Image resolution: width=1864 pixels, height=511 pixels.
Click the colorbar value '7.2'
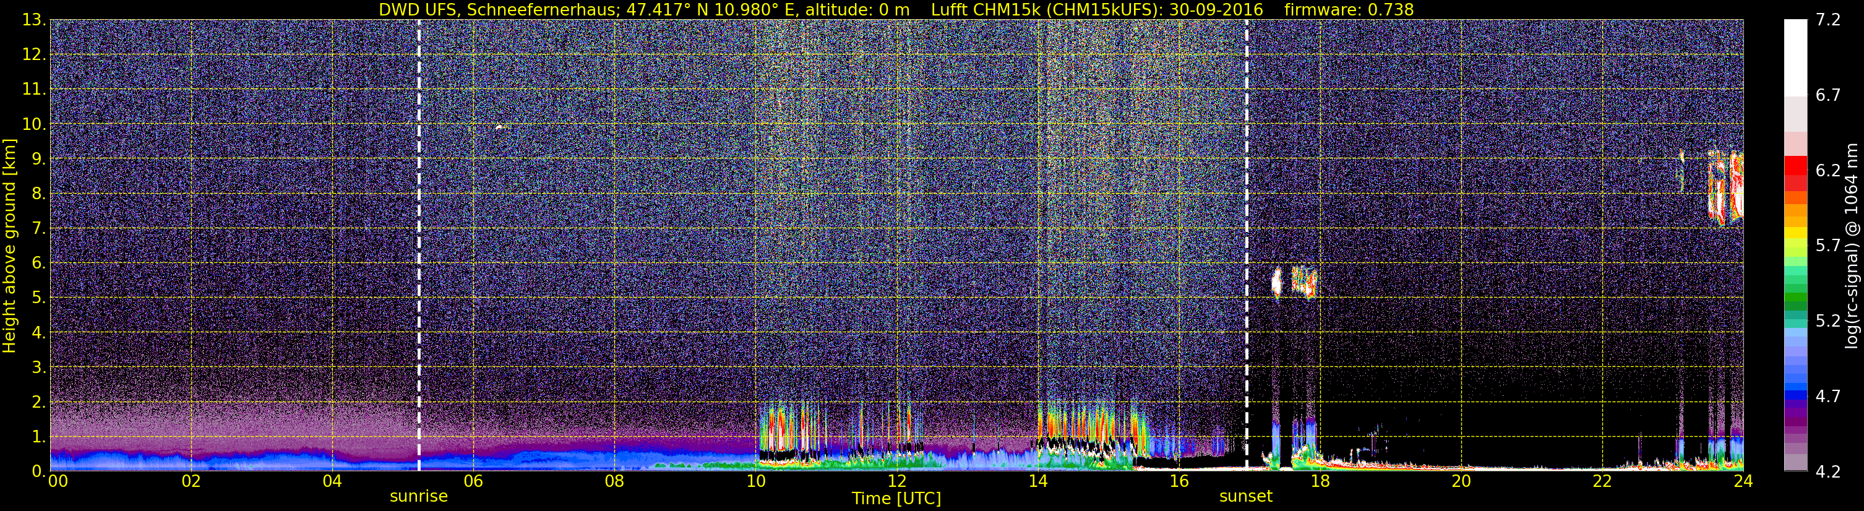(1828, 20)
